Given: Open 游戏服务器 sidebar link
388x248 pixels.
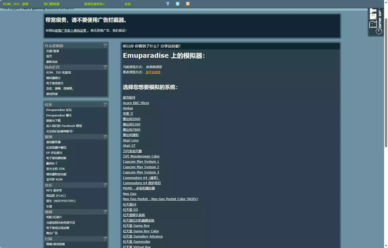Looking at the screenshot, I should (53, 142).
